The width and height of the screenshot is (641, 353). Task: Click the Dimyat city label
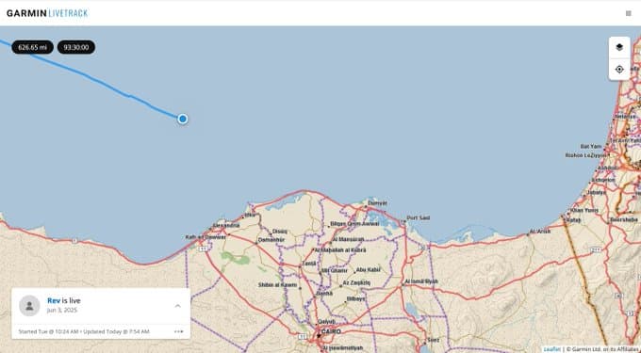click(x=377, y=202)
